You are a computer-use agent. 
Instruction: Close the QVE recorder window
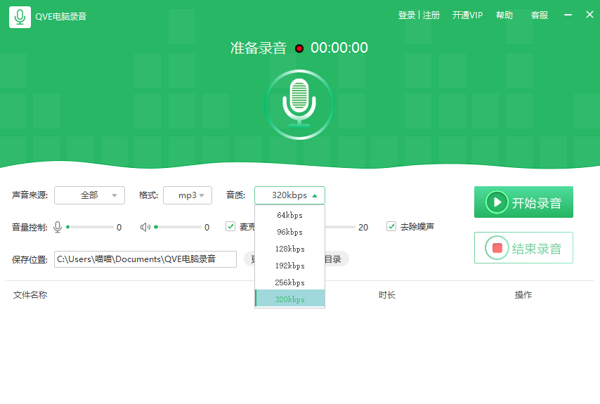(589, 15)
